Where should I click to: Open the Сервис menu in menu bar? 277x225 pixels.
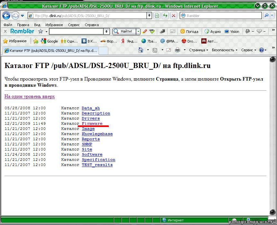(74, 25)
